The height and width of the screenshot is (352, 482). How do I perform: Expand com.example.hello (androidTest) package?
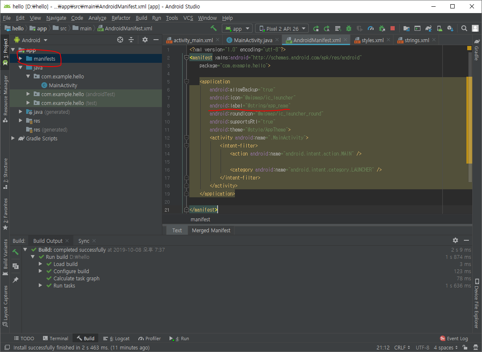pyautogui.click(x=28, y=94)
